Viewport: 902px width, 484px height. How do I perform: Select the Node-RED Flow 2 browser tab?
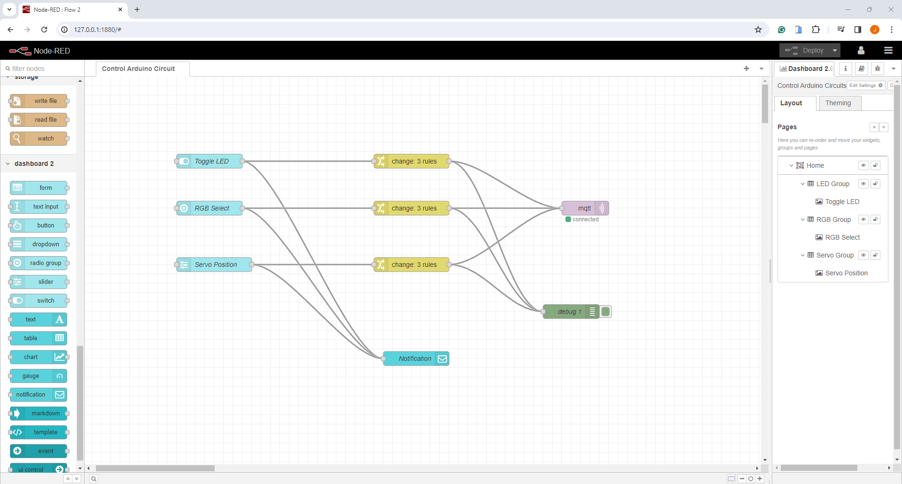[x=73, y=9]
